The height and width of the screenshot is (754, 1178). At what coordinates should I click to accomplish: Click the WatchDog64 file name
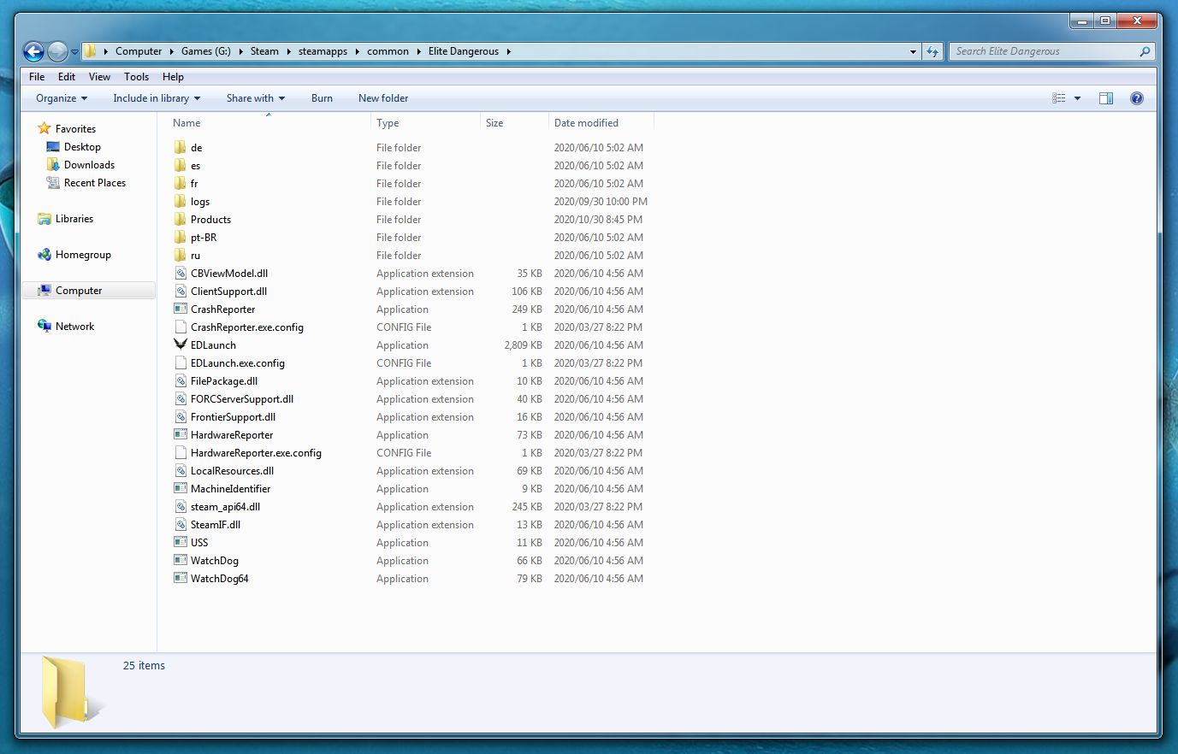(219, 579)
